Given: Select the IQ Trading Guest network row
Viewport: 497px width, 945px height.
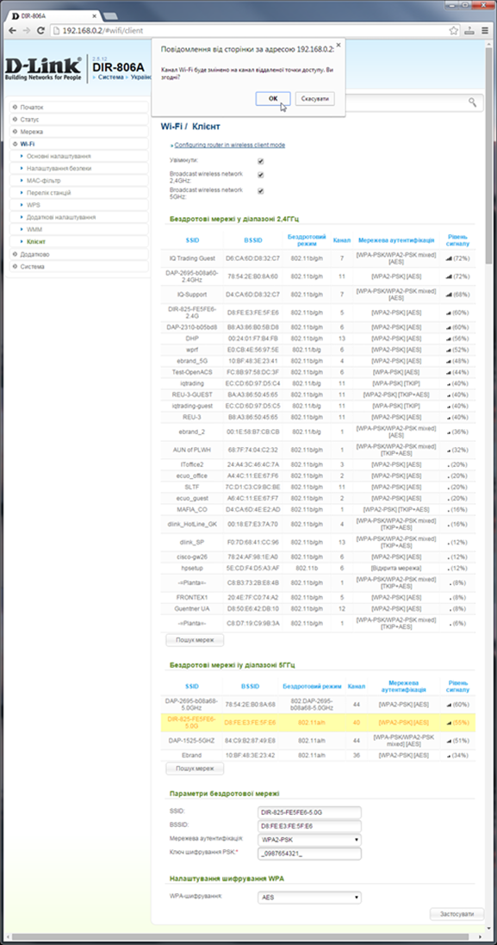Looking at the screenshot, I should click(x=318, y=258).
